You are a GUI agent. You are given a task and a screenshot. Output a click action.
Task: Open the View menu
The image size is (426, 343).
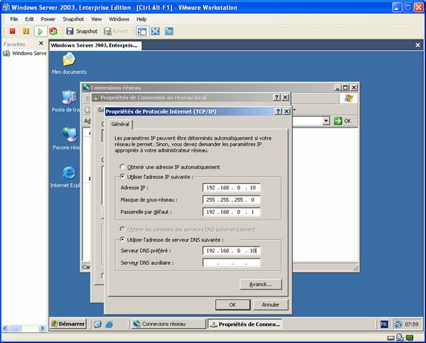pyautogui.click(x=96, y=19)
